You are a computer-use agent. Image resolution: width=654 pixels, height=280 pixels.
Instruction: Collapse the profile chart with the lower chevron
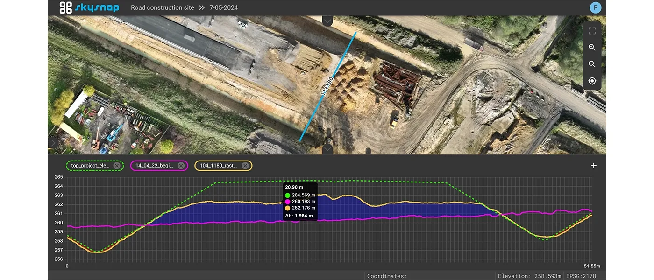tap(327, 149)
